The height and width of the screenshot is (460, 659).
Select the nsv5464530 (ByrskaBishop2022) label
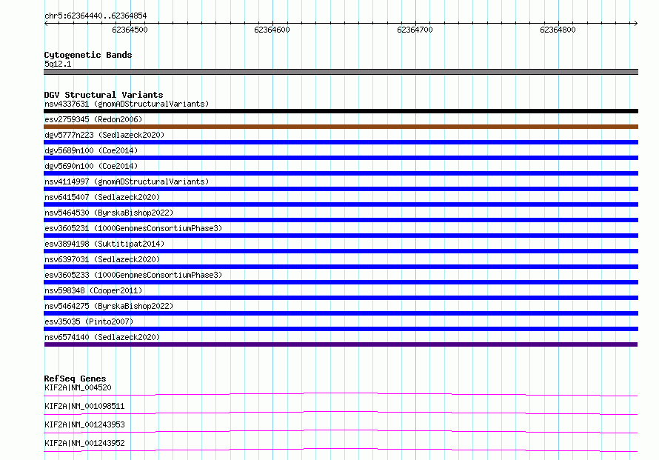(x=109, y=213)
